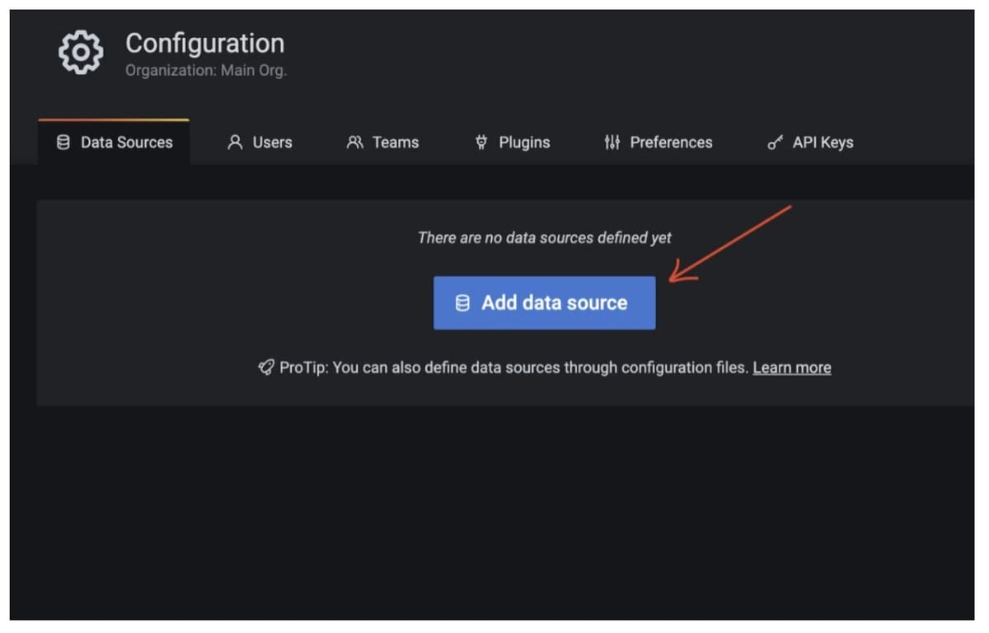
Task: Select the Data Sources tab
Action: (x=113, y=142)
